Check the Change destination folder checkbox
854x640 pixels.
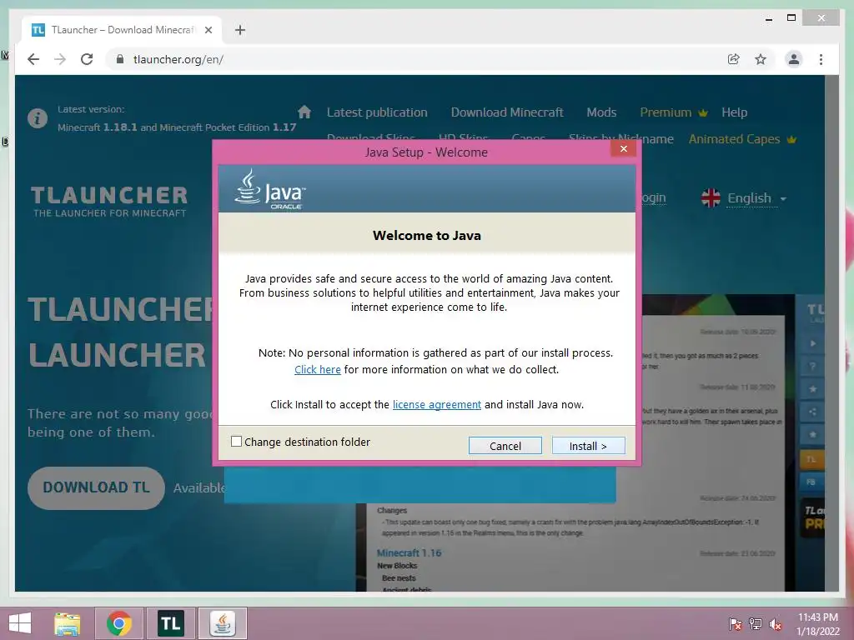point(236,442)
